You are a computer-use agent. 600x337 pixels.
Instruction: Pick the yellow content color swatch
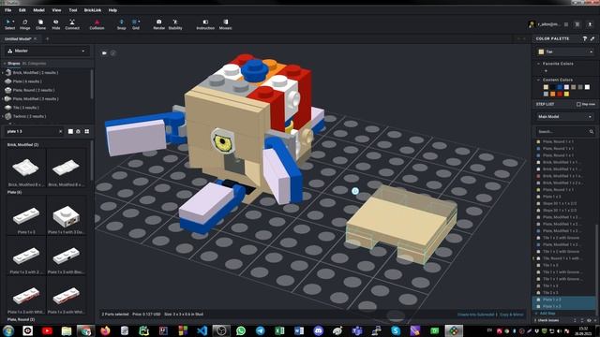[566, 94]
